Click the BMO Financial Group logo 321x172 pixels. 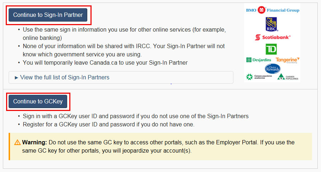pos(273,10)
